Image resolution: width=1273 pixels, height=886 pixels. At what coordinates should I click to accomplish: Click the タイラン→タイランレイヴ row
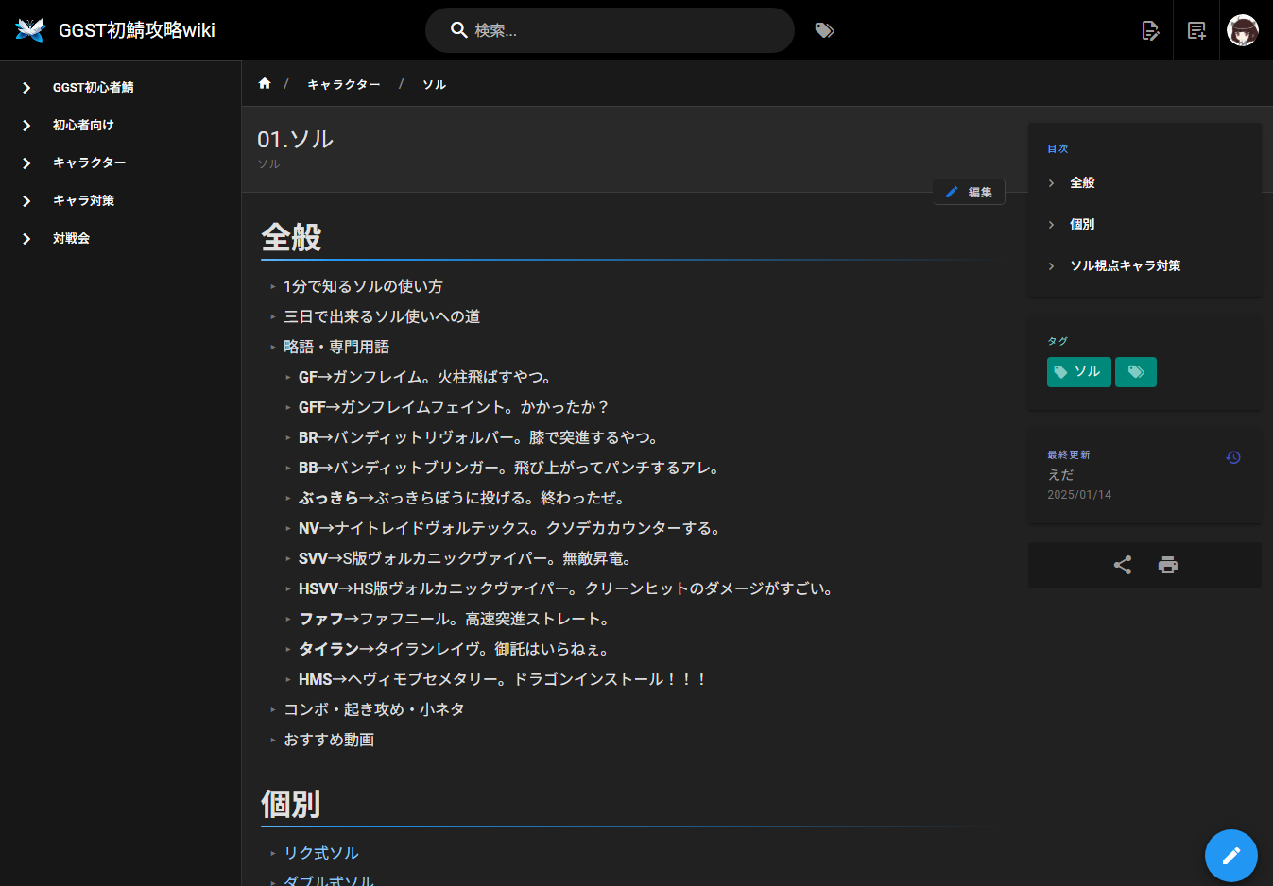(x=456, y=649)
